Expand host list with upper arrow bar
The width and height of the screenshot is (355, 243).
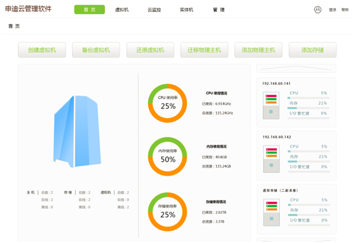[x=296, y=68]
